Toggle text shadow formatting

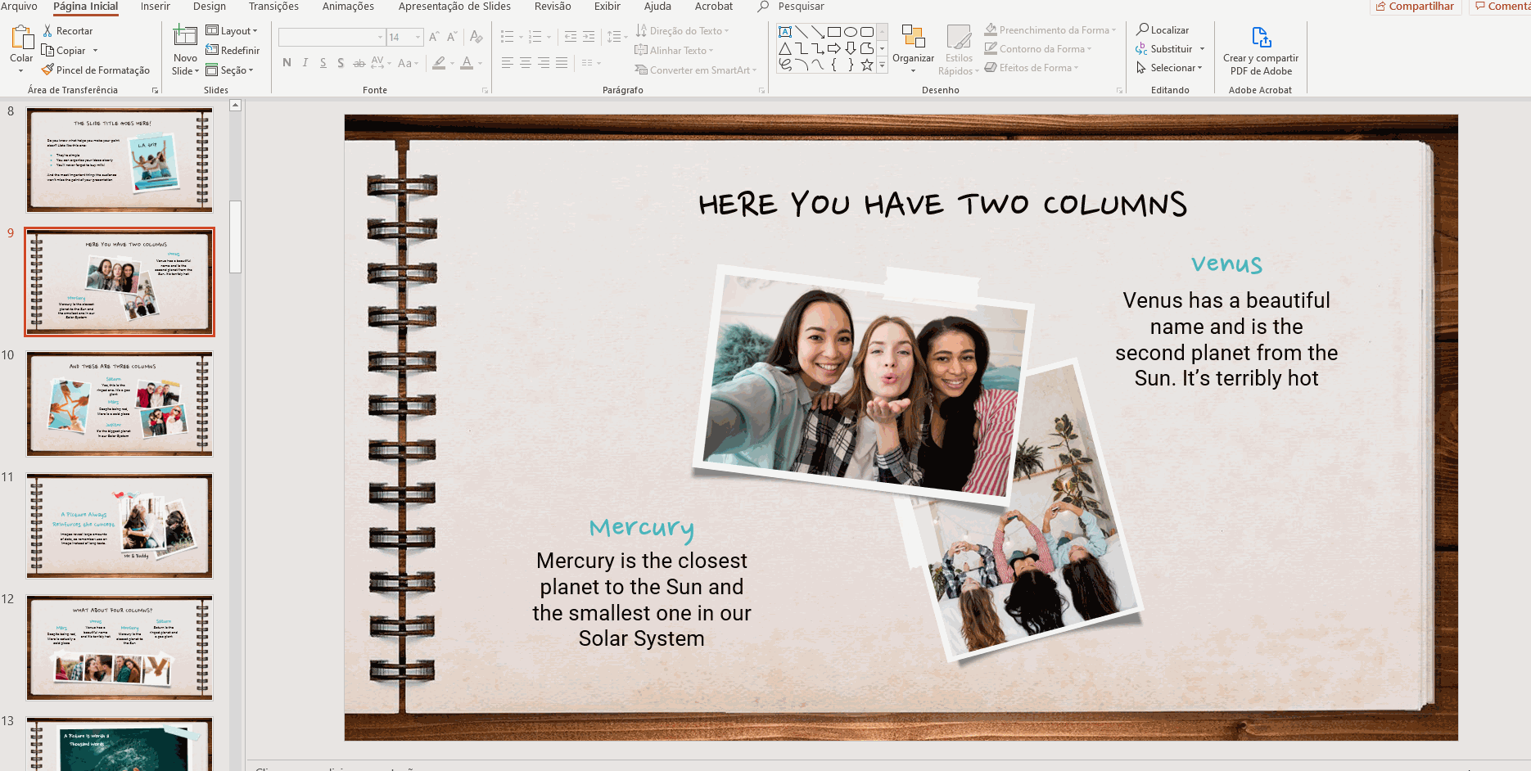click(341, 63)
